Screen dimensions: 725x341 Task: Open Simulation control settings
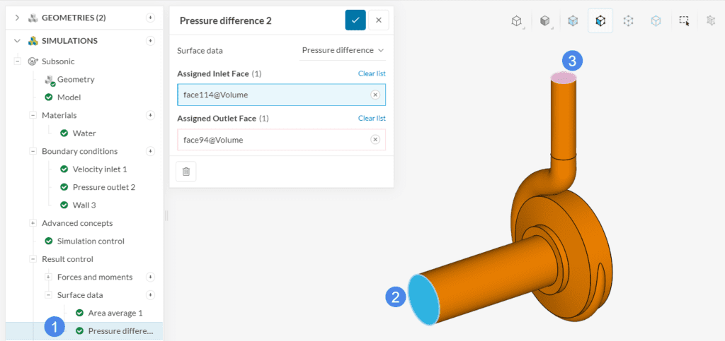[91, 241]
